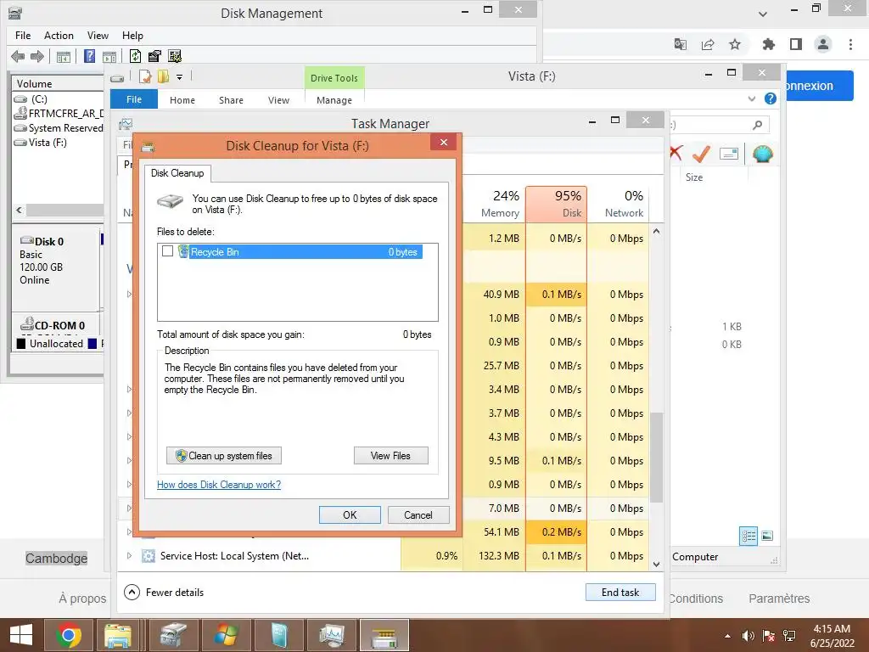The width and height of the screenshot is (869, 652).
Task: Open Chrome from the taskbar
Action: [x=69, y=635]
